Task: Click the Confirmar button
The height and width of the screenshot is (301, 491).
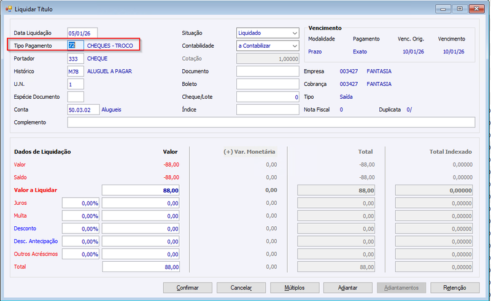Action: coord(188,288)
